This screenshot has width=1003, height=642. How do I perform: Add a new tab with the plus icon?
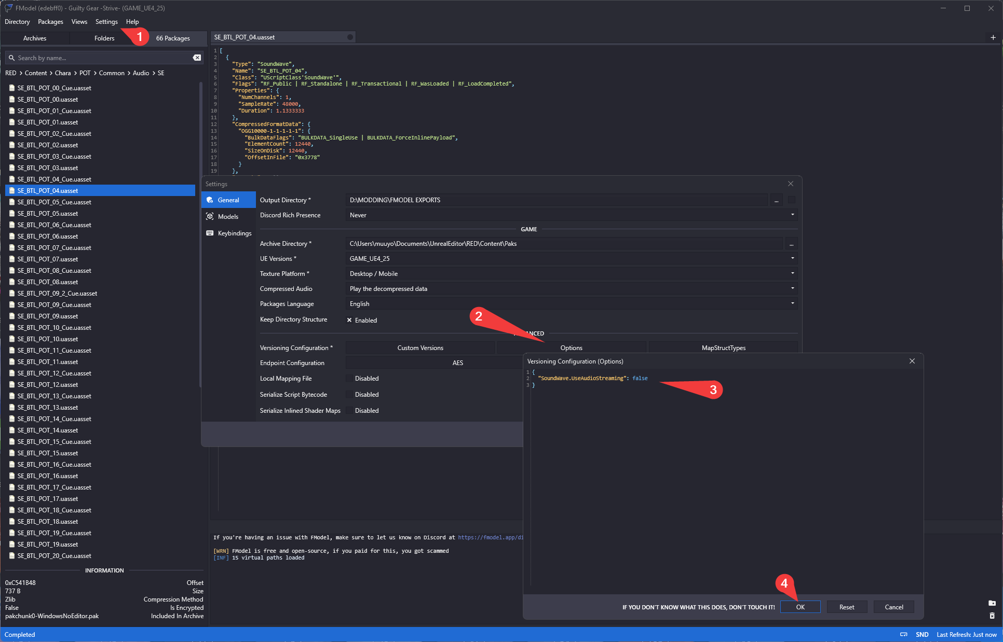click(x=993, y=37)
